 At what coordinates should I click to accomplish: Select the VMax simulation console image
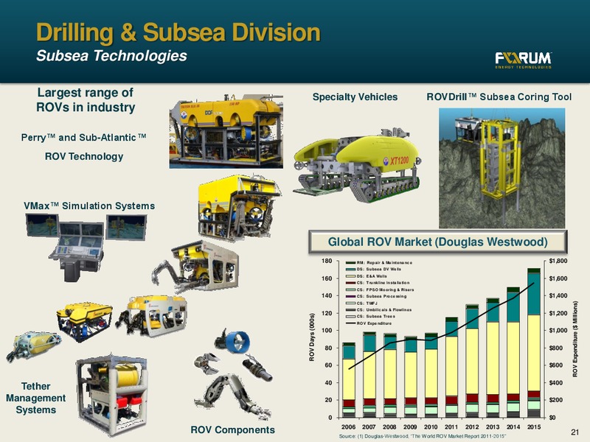click(x=86, y=247)
